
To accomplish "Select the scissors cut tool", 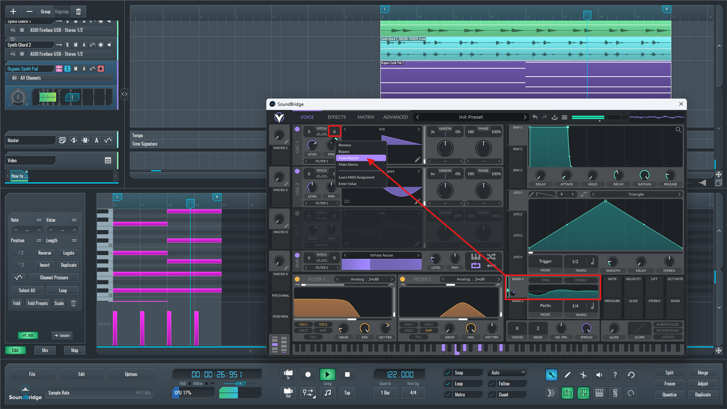I will coord(583,375).
